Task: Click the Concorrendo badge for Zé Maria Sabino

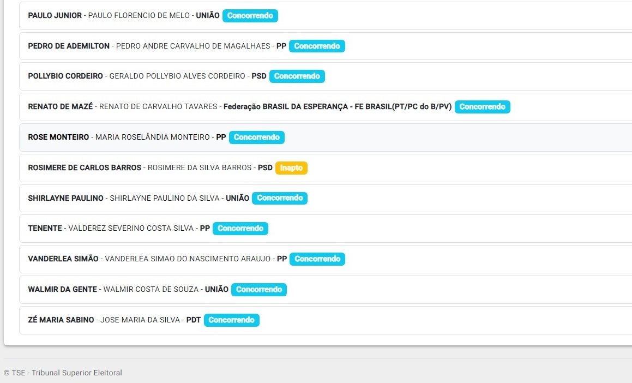Action: 231,320
